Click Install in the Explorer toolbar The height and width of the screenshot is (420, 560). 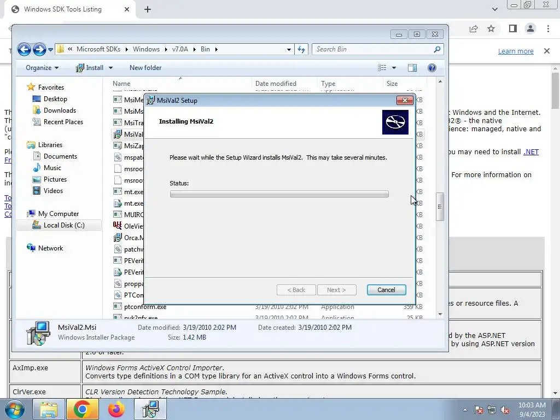tap(90, 68)
